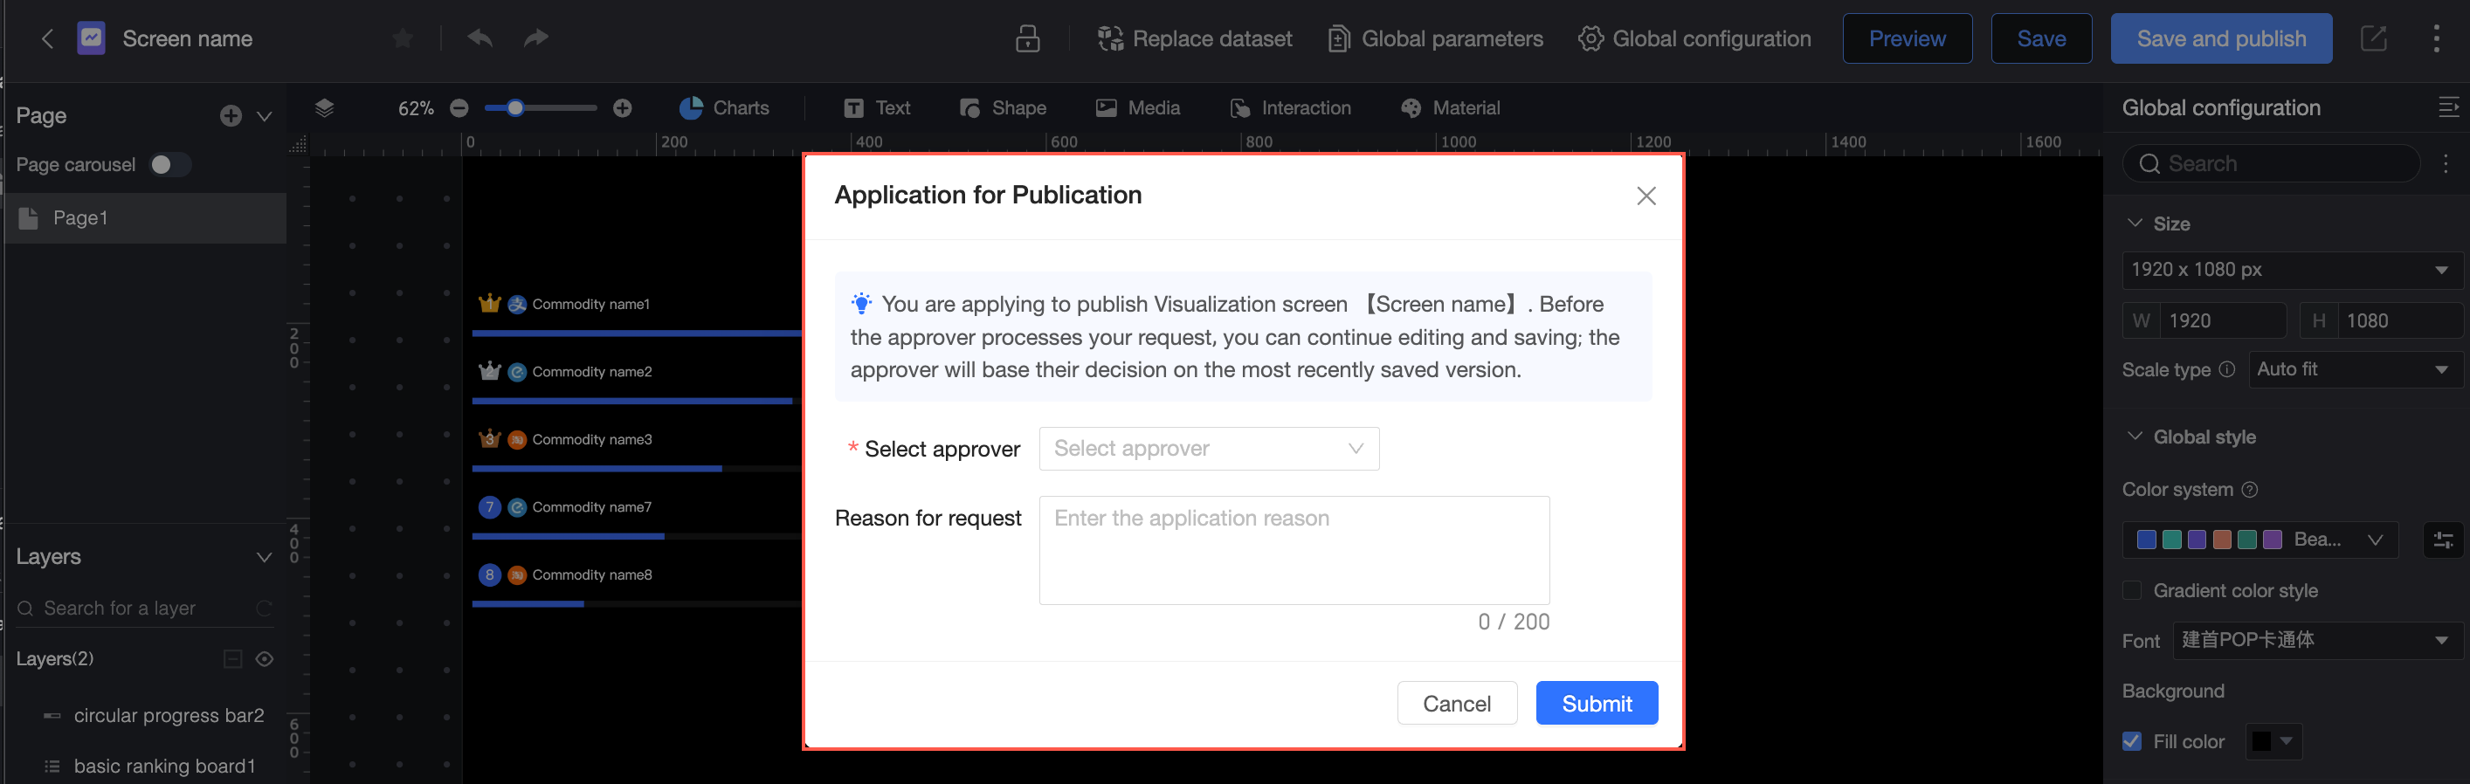
Task: Click the Save button
Action: 2041,38
